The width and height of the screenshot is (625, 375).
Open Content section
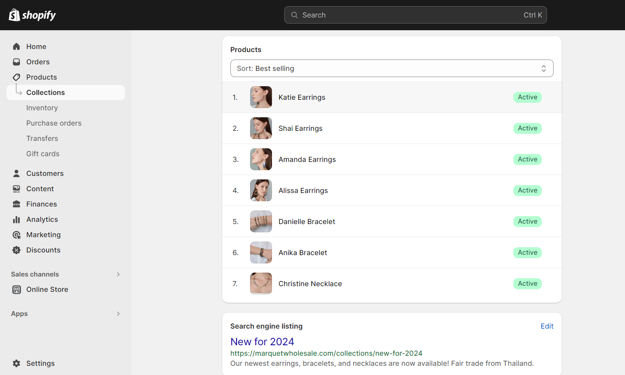pyautogui.click(x=40, y=189)
